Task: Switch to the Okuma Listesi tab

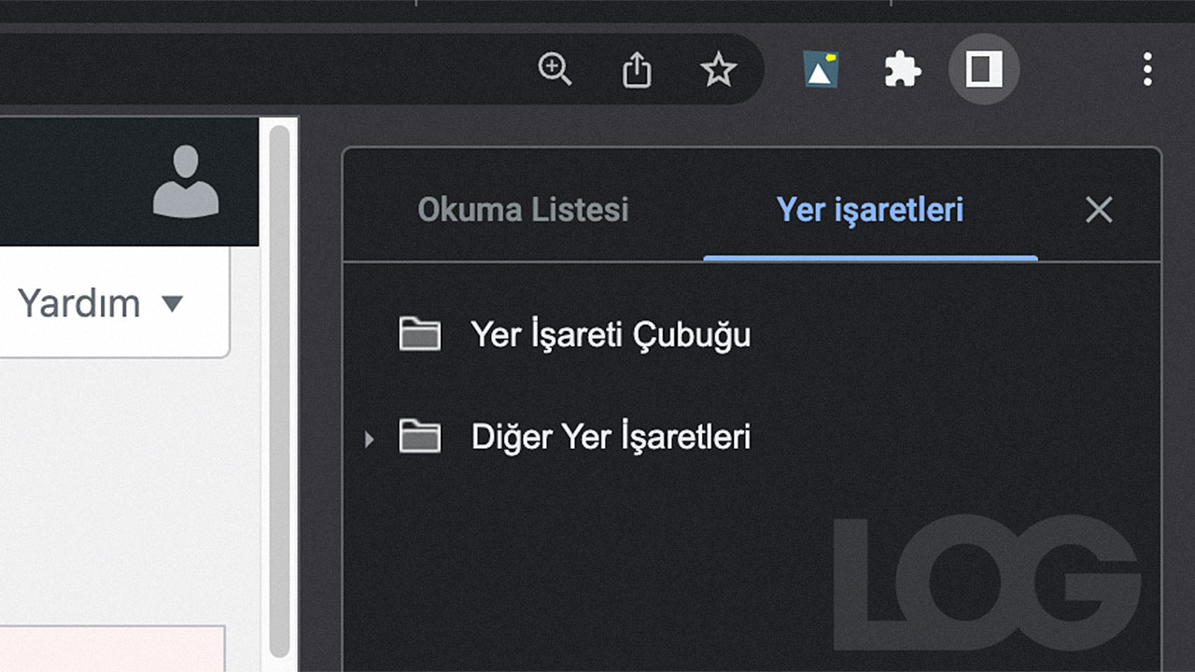Action: pyautogui.click(x=523, y=210)
